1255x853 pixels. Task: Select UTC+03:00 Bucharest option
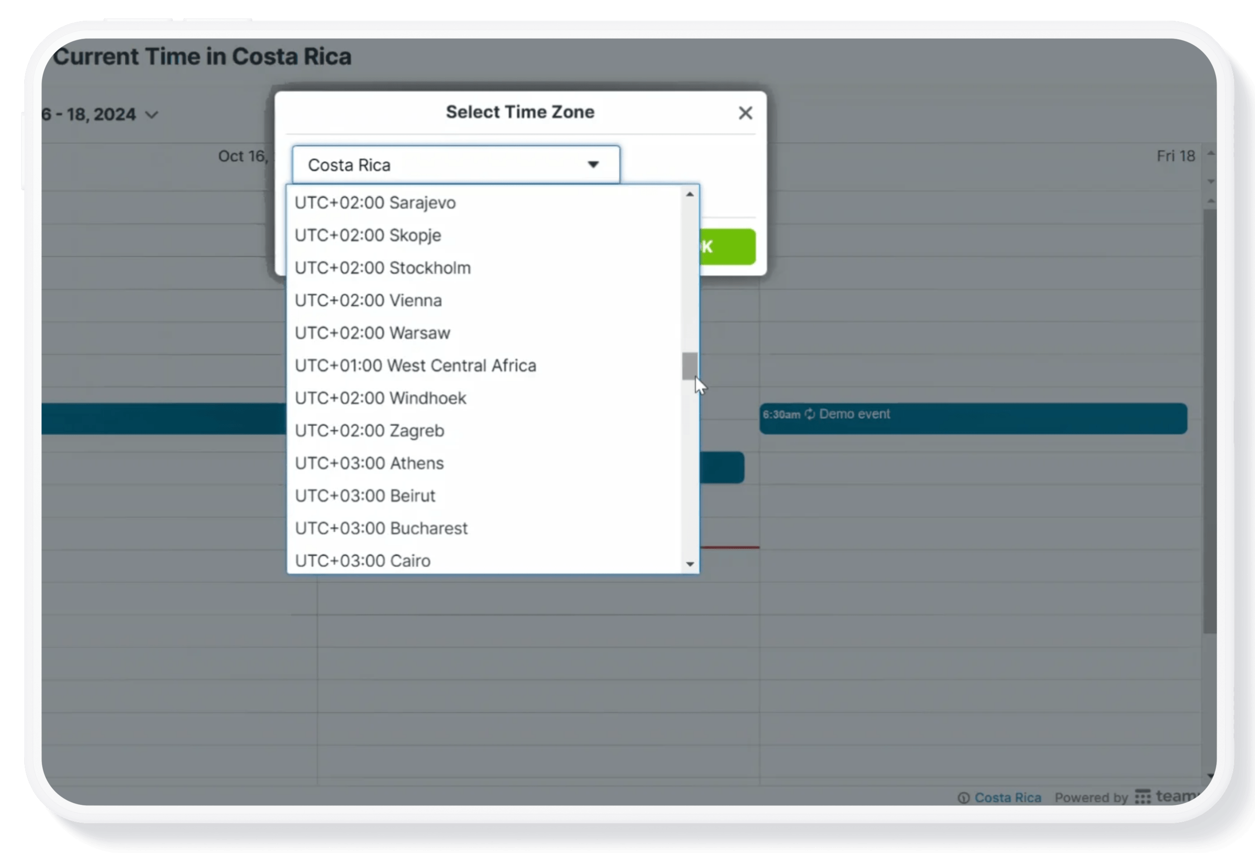point(485,528)
